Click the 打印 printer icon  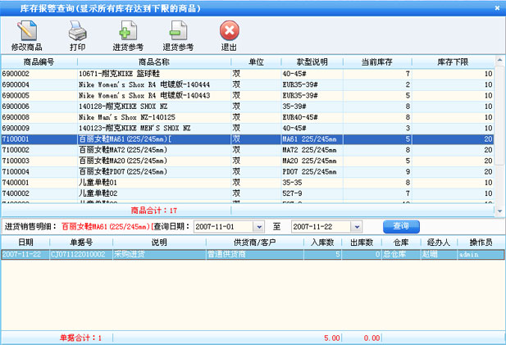coord(77,34)
